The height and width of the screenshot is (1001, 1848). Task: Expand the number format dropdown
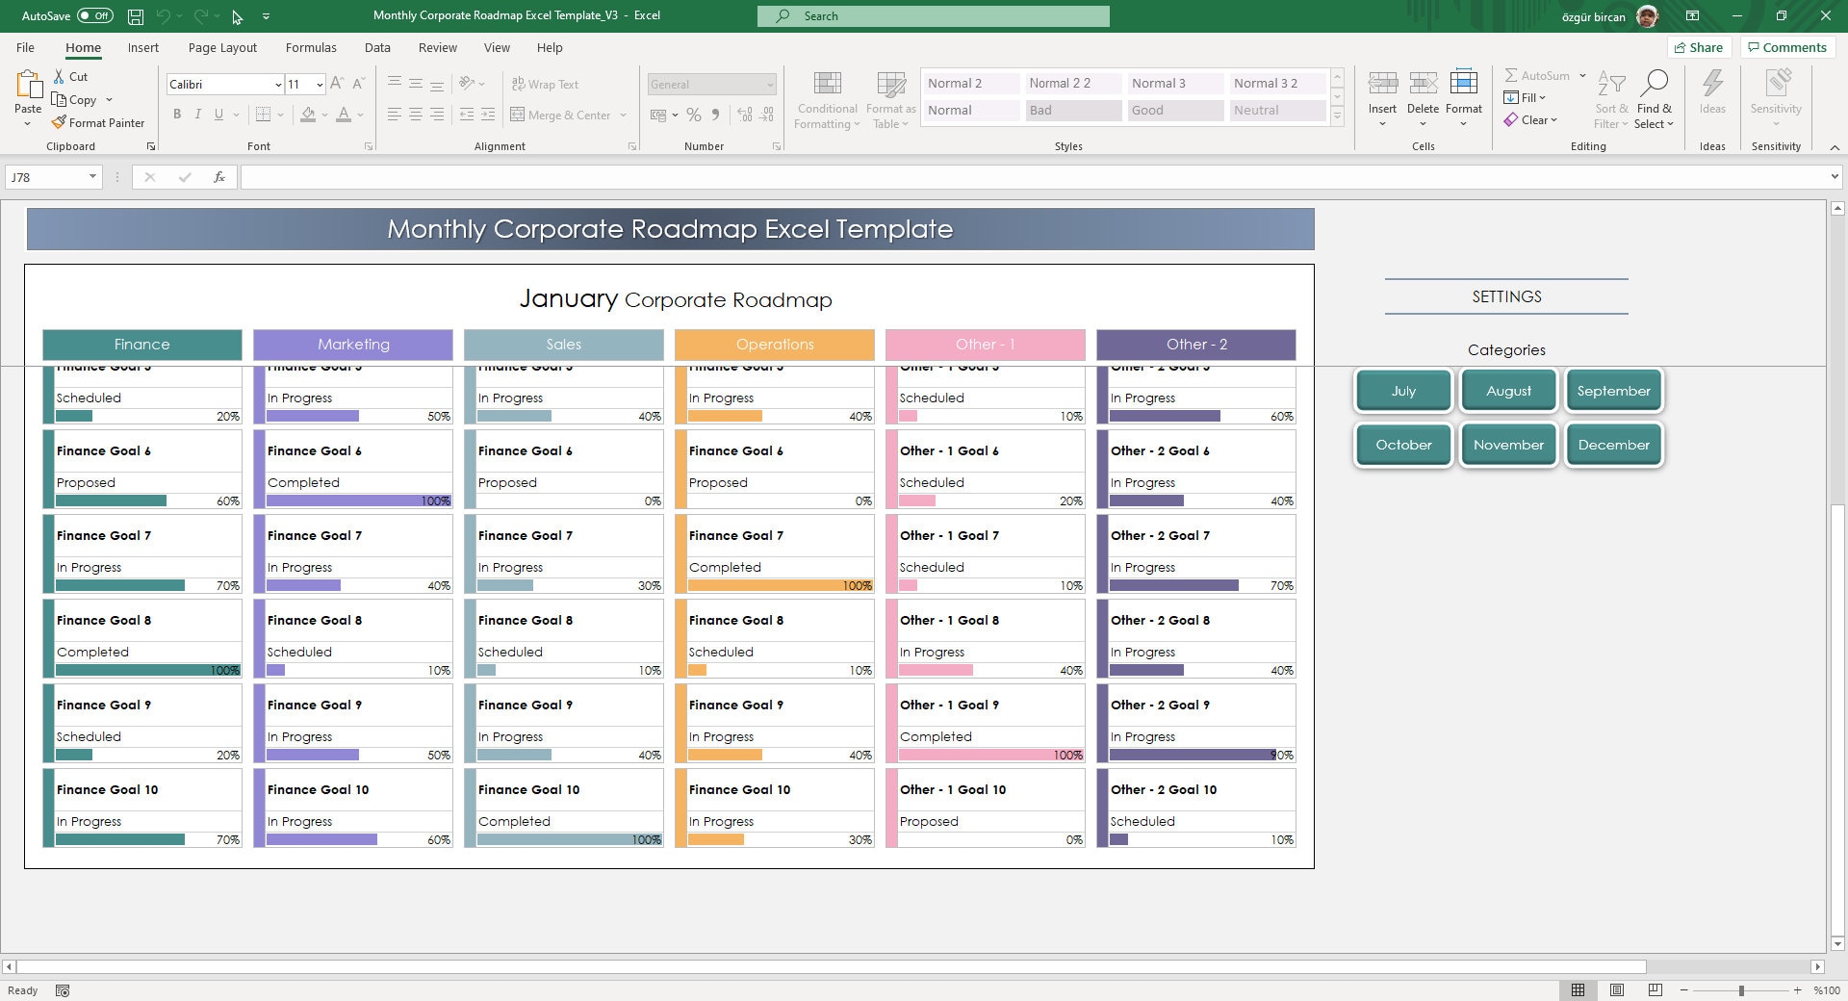[771, 85]
